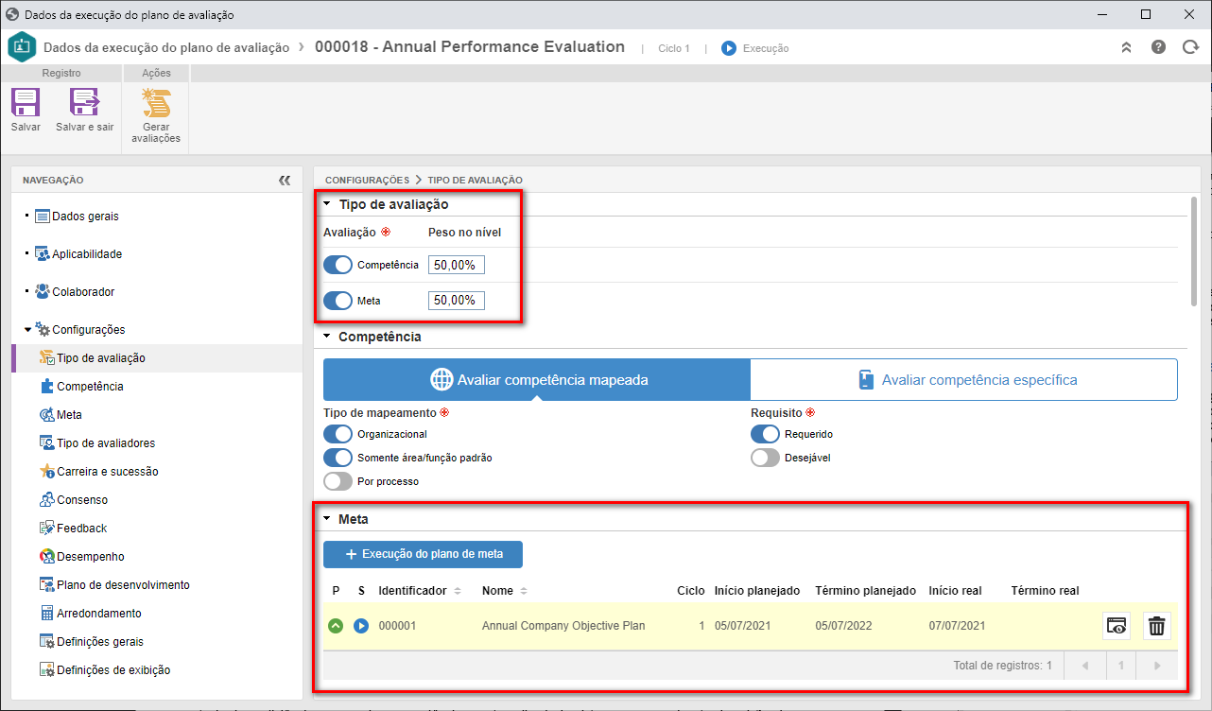Screen dimensions: 1212x711
Task: View record 000001 with the eye icon
Action: [1117, 626]
